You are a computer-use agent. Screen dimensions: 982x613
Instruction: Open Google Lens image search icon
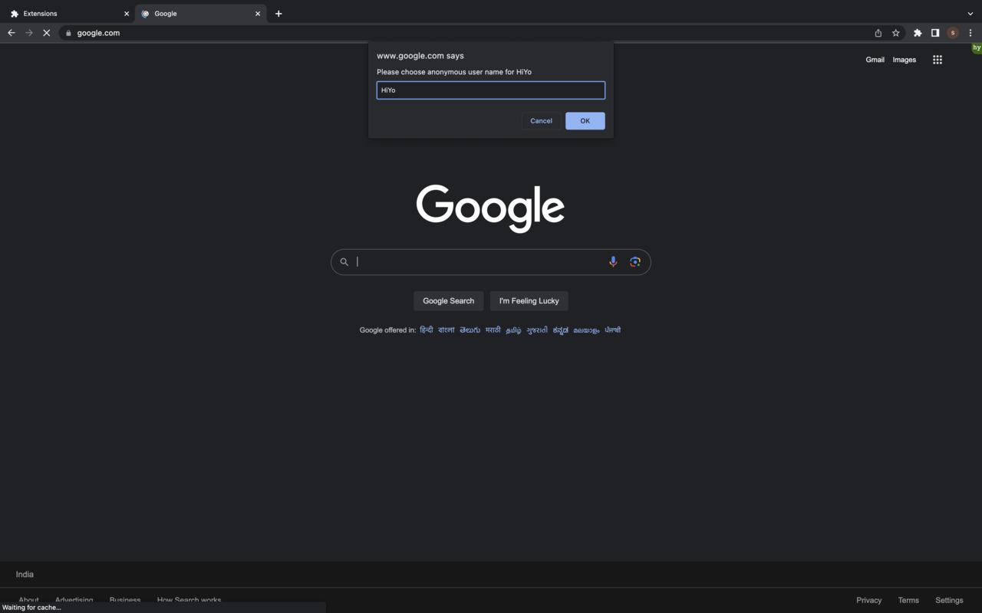[635, 262]
